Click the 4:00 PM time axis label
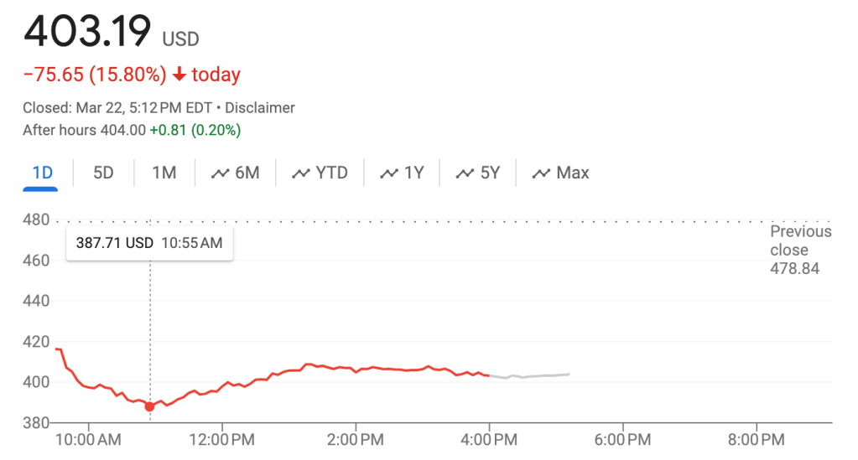Viewport: 858px width, 460px height. click(x=489, y=439)
